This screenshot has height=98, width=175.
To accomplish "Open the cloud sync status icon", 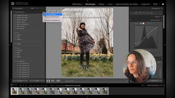I will 163,4.
